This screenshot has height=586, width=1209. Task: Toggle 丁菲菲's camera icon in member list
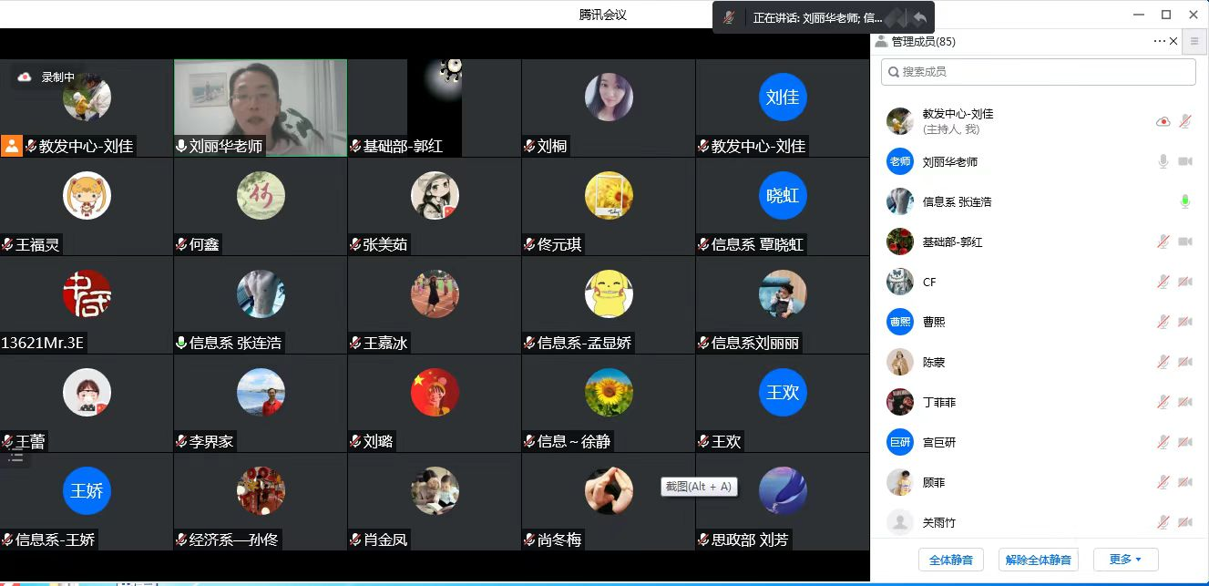[1185, 403]
